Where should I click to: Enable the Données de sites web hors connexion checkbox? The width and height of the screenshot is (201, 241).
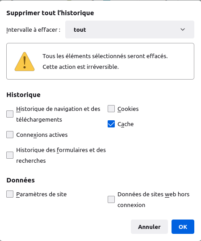click(x=111, y=199)
